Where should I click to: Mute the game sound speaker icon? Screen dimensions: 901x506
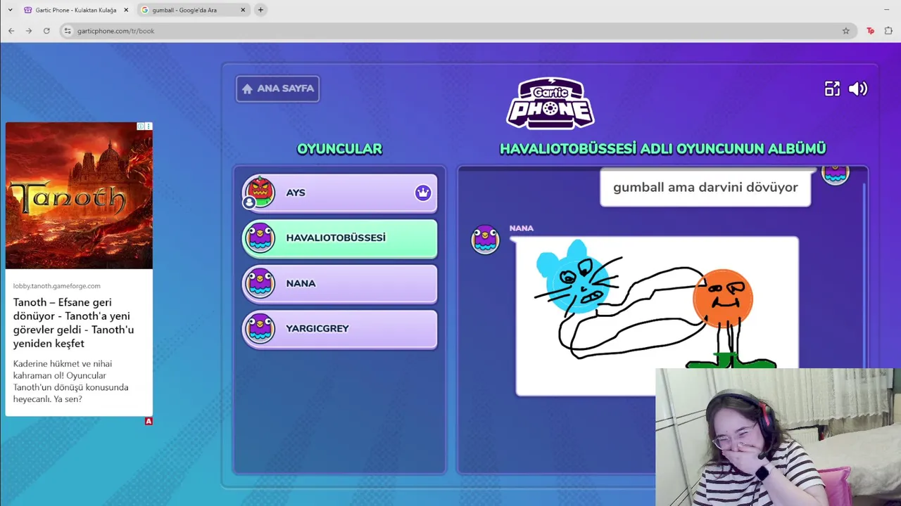[x=858, y=89]
